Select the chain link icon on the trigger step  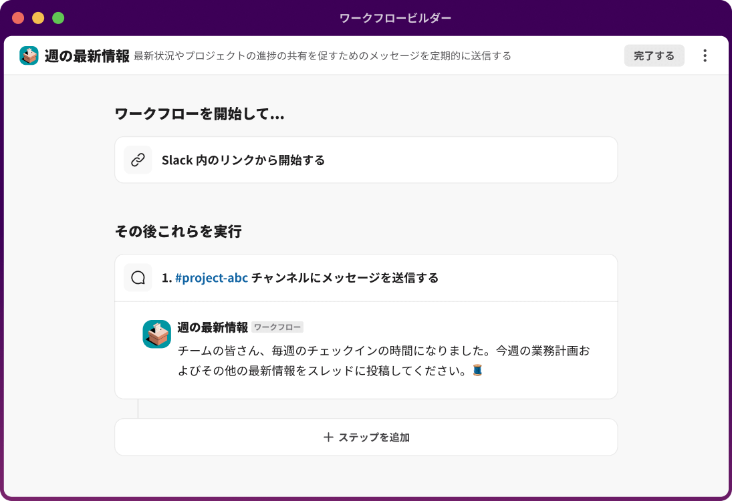point(138,160)
